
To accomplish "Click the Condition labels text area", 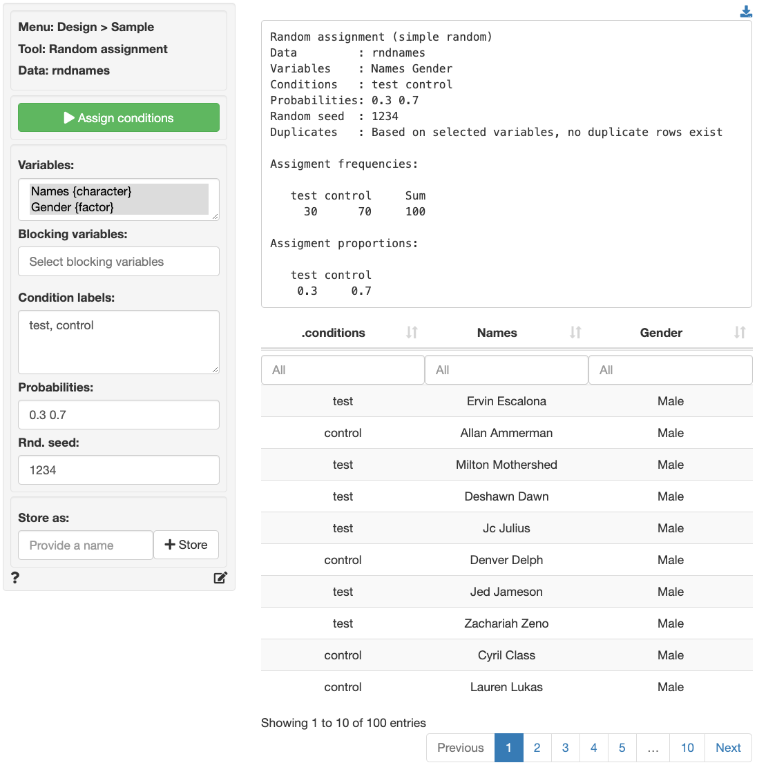I will (x=119, y=342).
